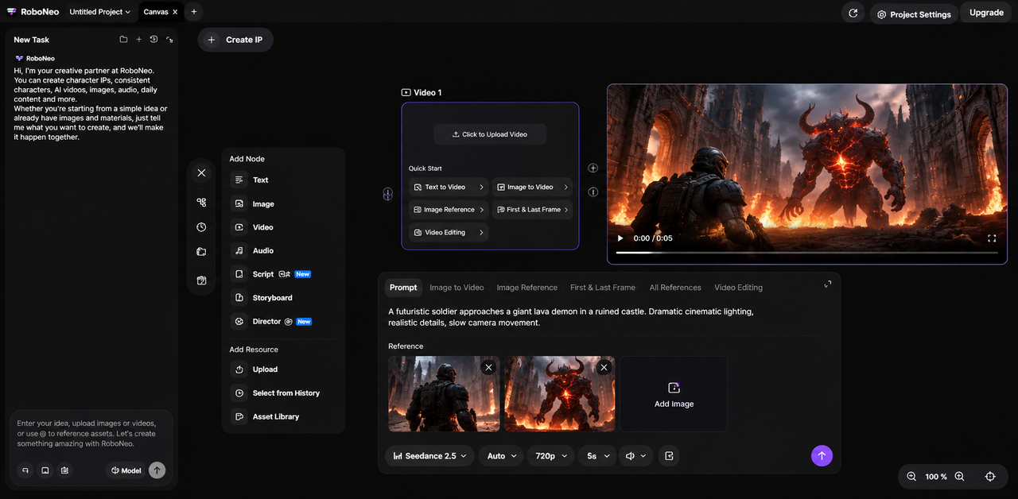Screen dimensions: 1018x499
Task: Switch to the Video Editing tab
Action: [x=738, y=288]
